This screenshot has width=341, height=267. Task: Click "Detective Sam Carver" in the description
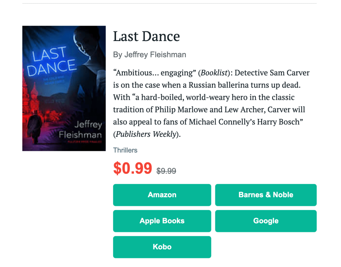272,73
